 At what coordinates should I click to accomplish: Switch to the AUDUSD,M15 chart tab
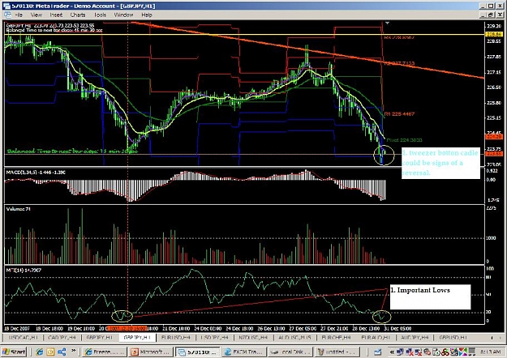coord(294,337)
